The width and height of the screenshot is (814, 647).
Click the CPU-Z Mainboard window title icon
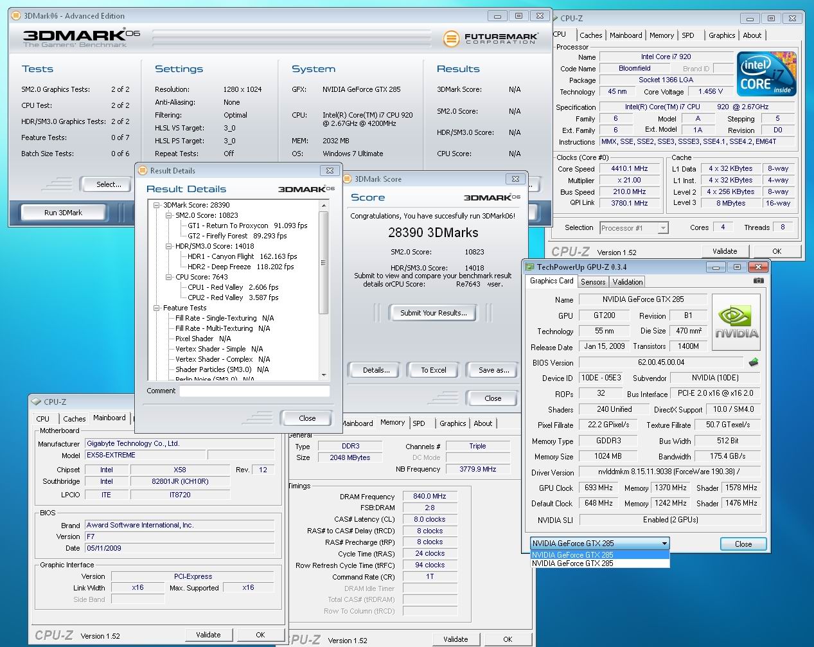pyautogui.click(x=35, y=402)
